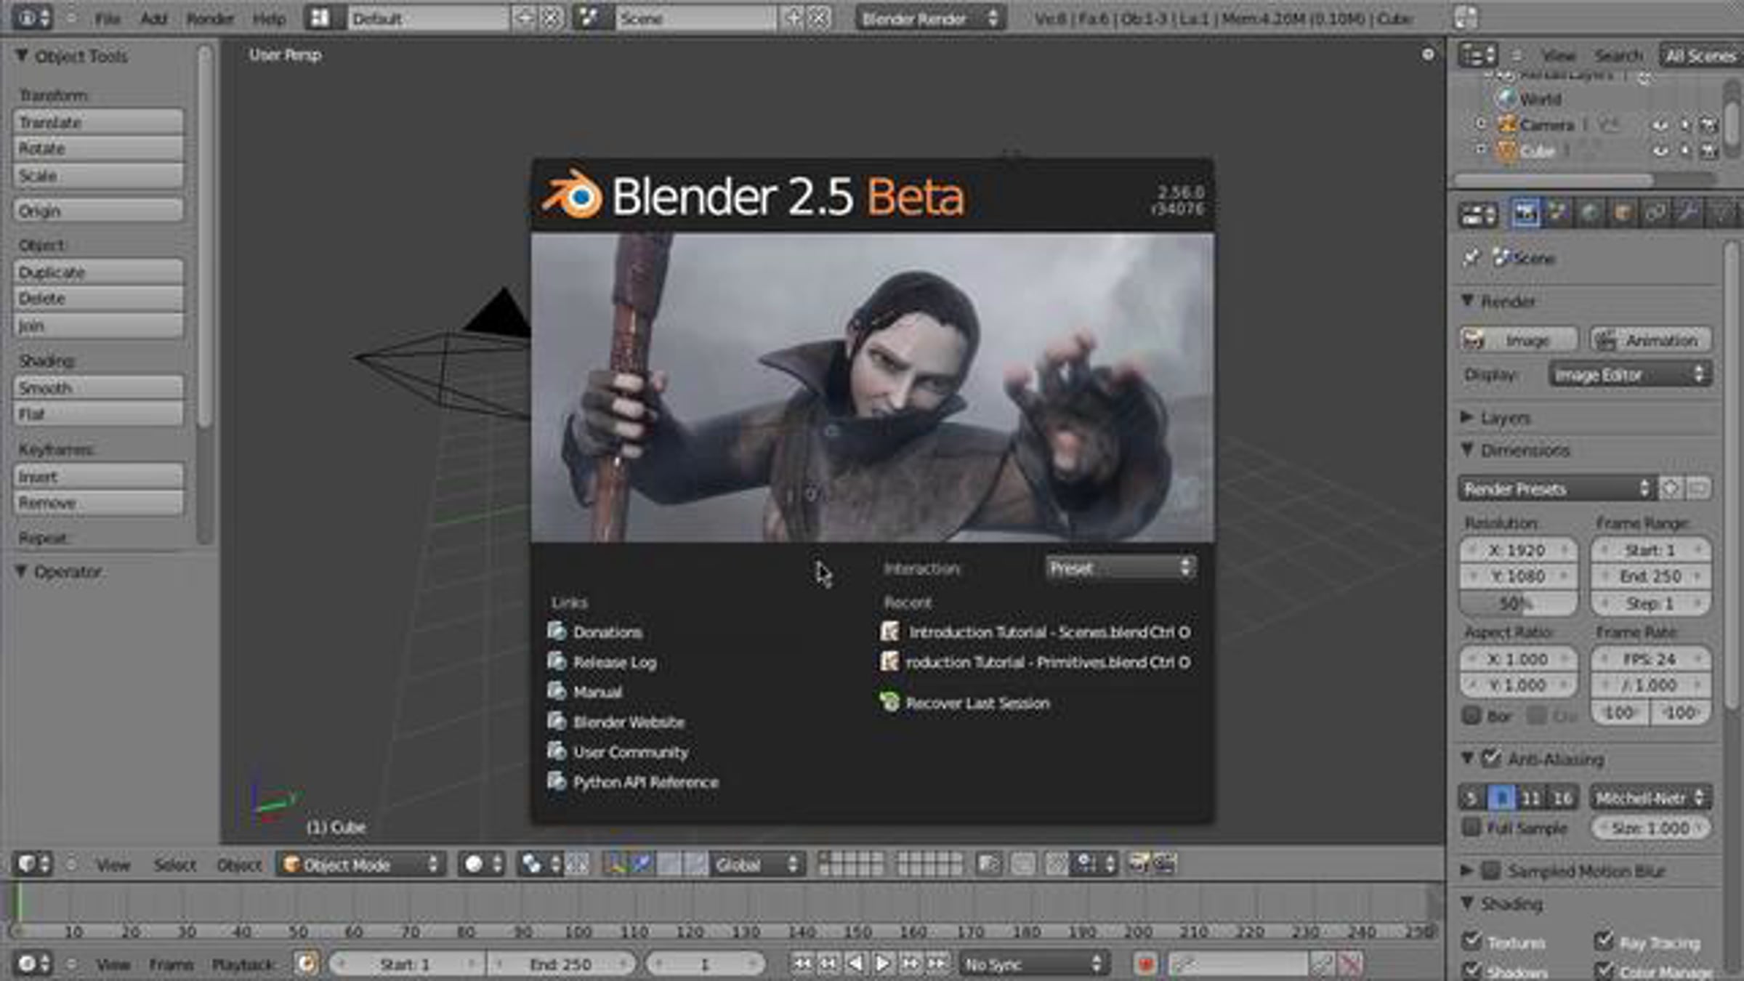
Task: Open the File menu
Action: 108,19
